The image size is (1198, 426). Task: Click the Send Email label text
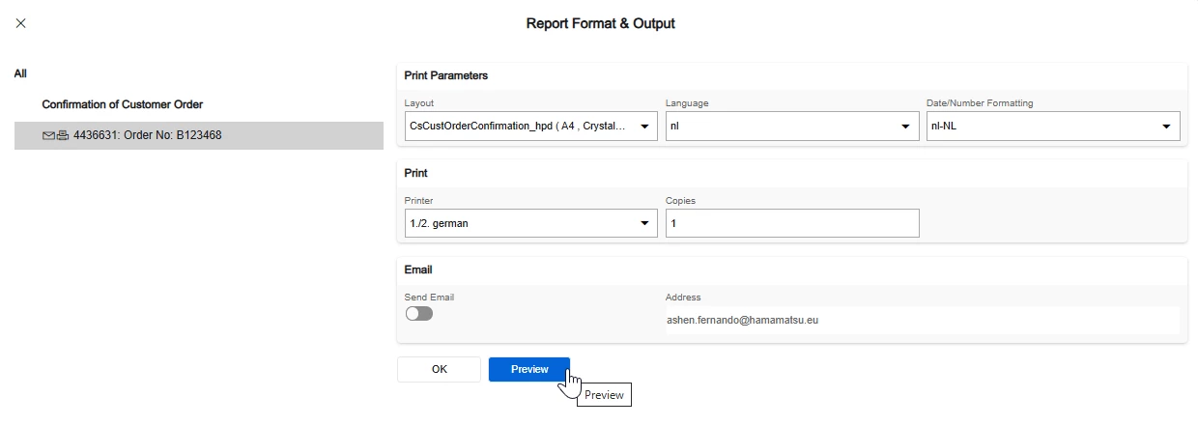[x=429, y=297]
